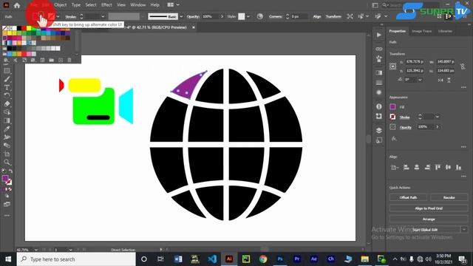Pick the black swatch in Swatches panel
This screenshot has width=473, height=266.
pos(19,28)
